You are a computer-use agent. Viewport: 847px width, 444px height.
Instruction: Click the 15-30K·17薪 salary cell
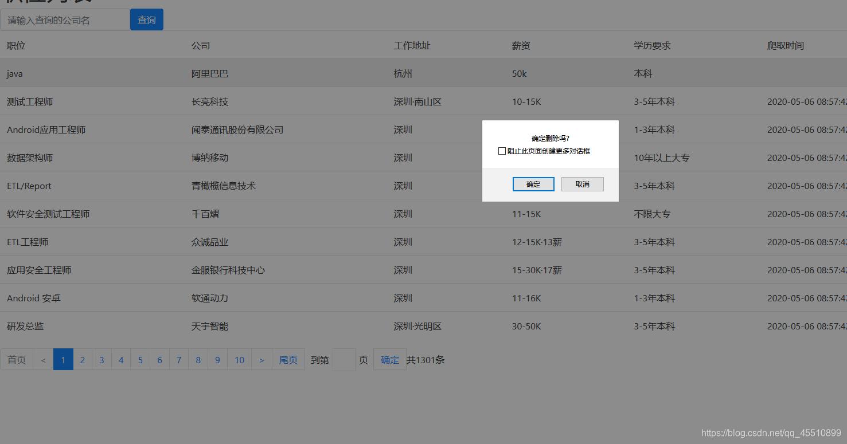pos(537,270)
